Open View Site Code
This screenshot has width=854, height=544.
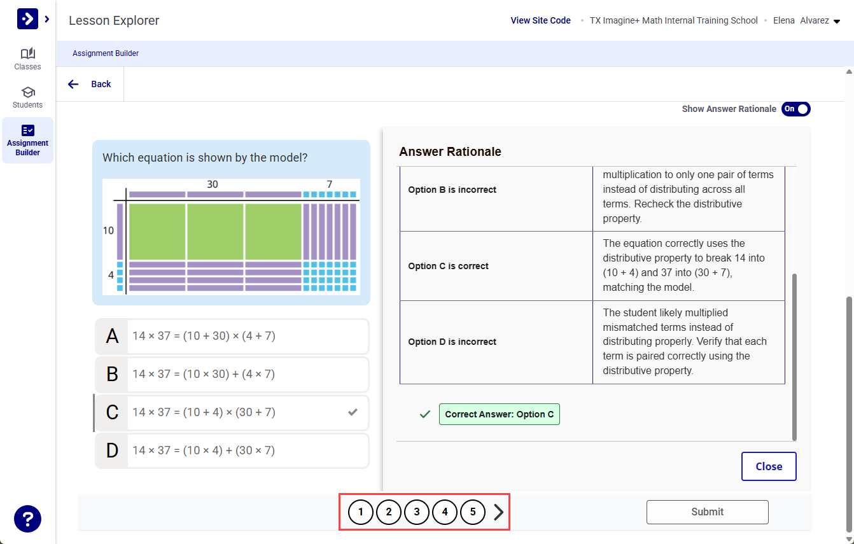540,20
